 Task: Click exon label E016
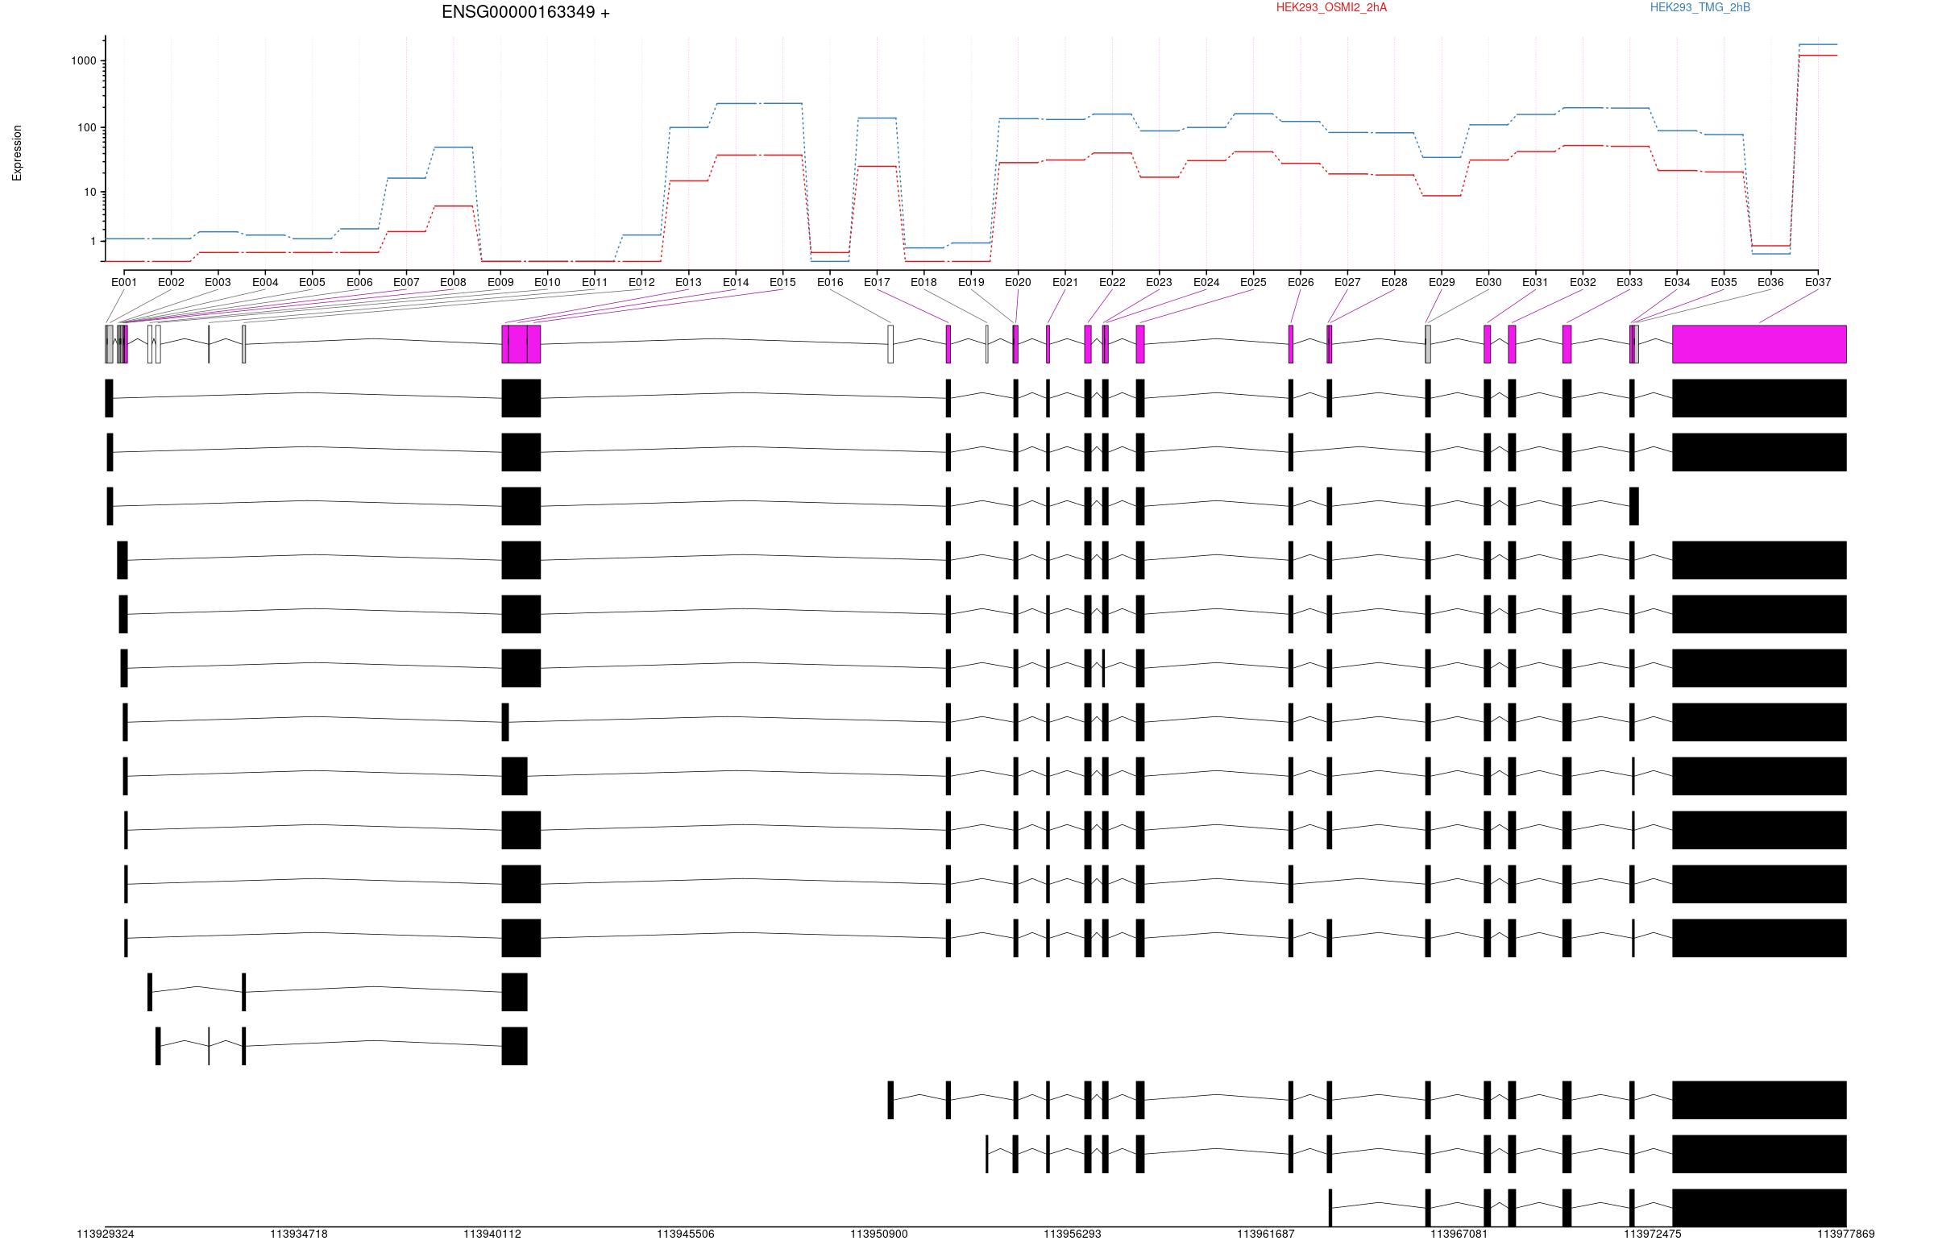(x=830, y=282)
